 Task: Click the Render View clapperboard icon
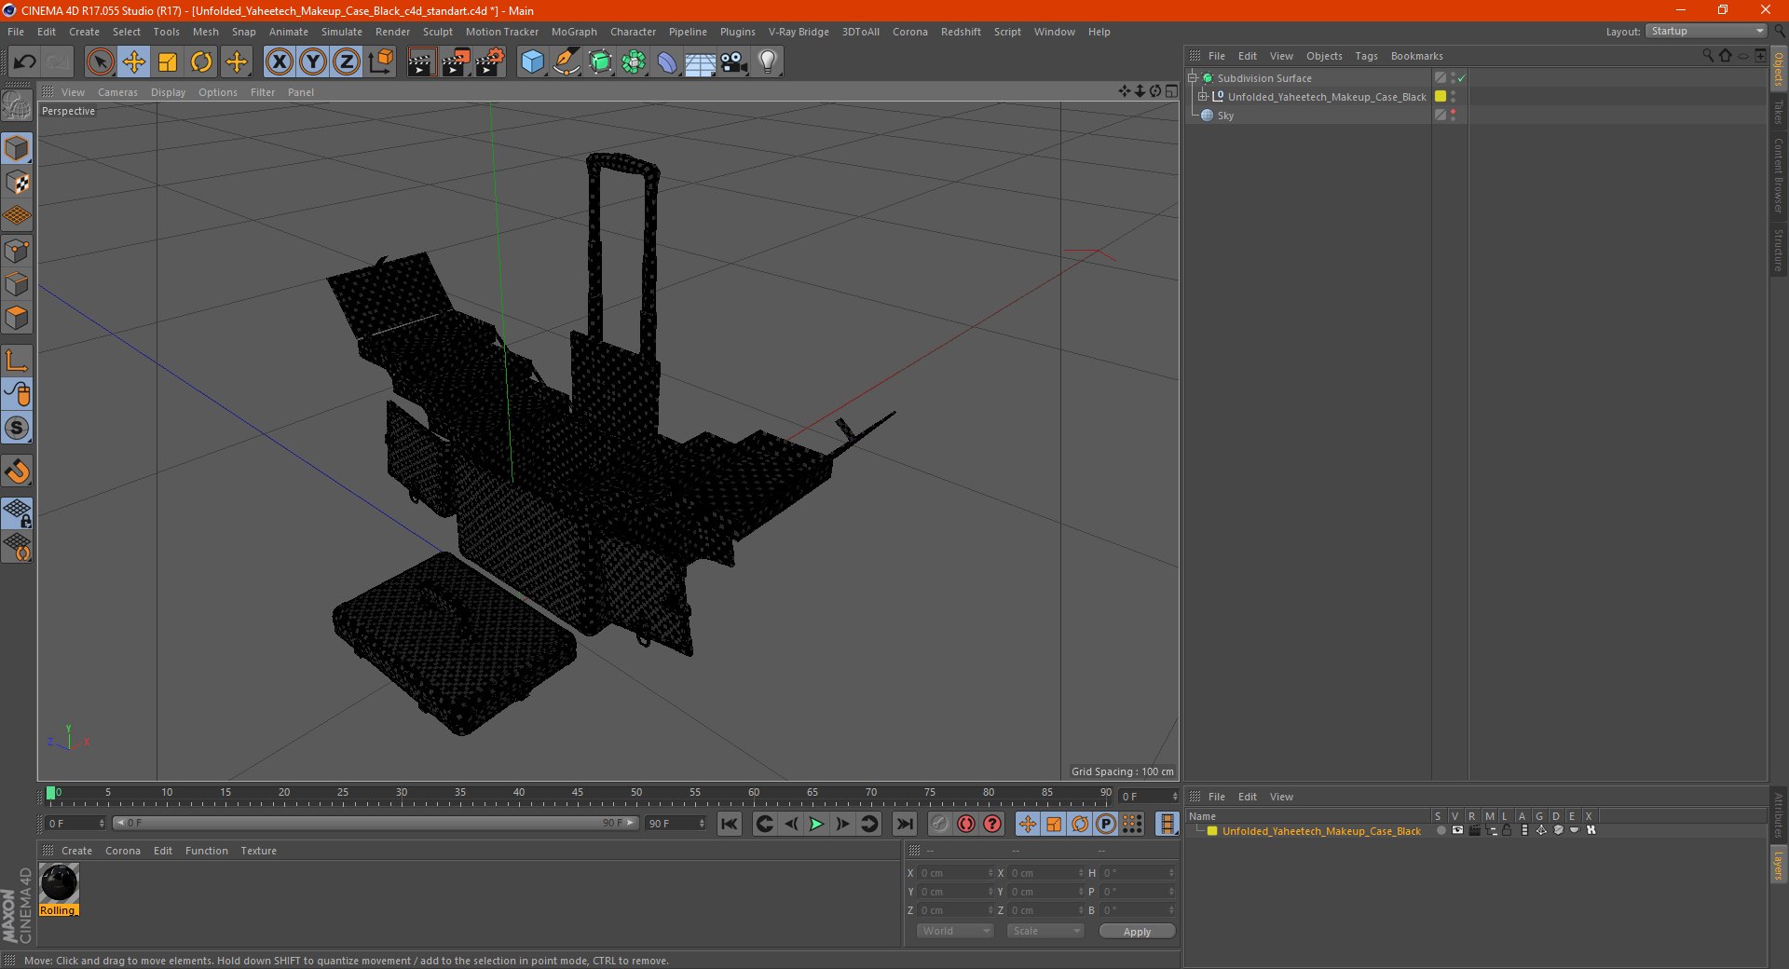[x=421, y=62]
